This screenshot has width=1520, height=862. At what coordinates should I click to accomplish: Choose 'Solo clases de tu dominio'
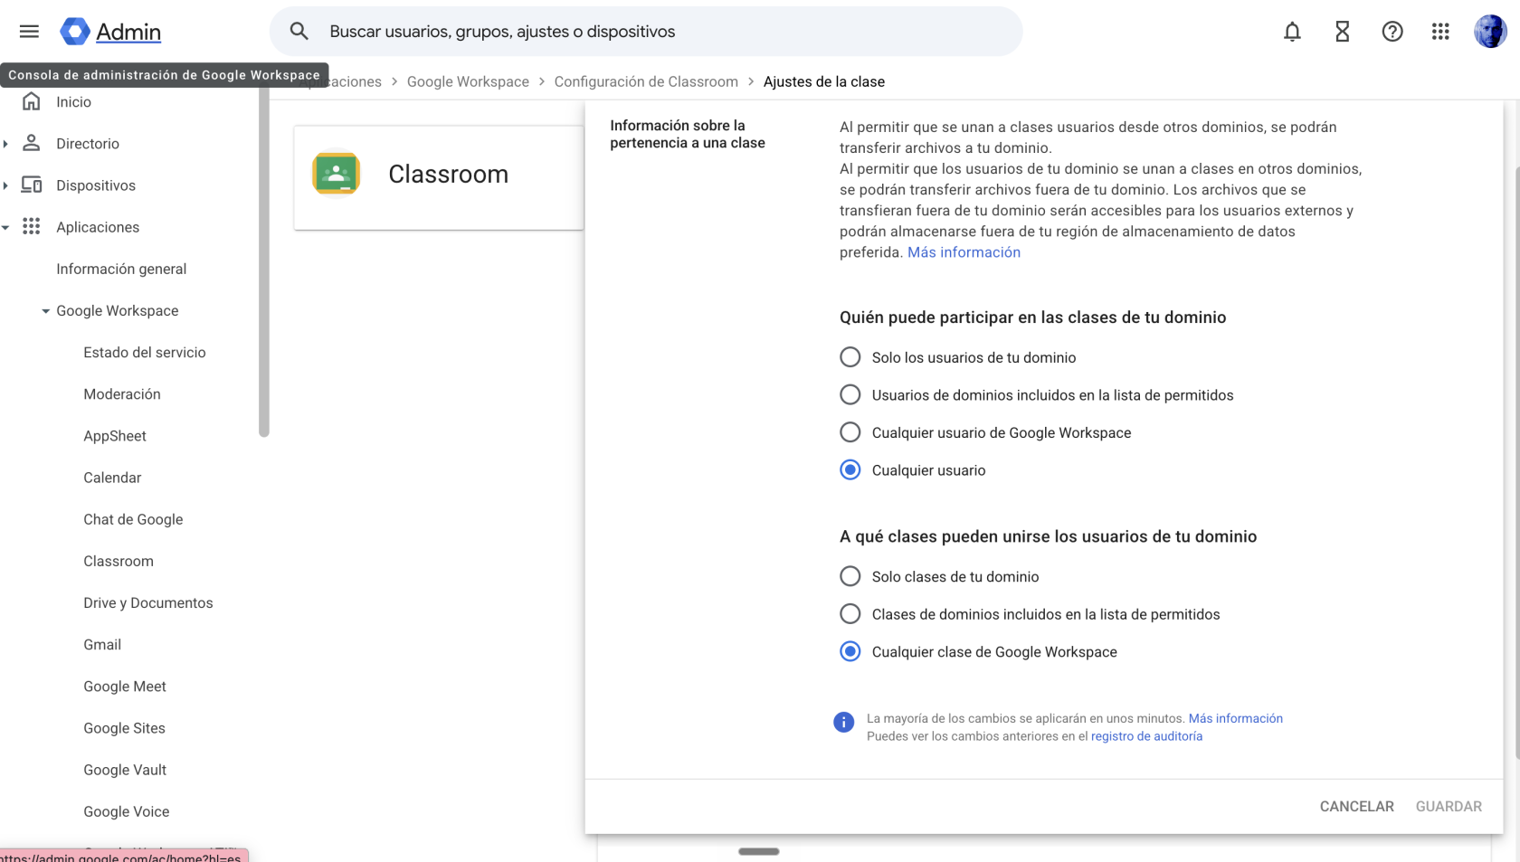coord(939,576)
